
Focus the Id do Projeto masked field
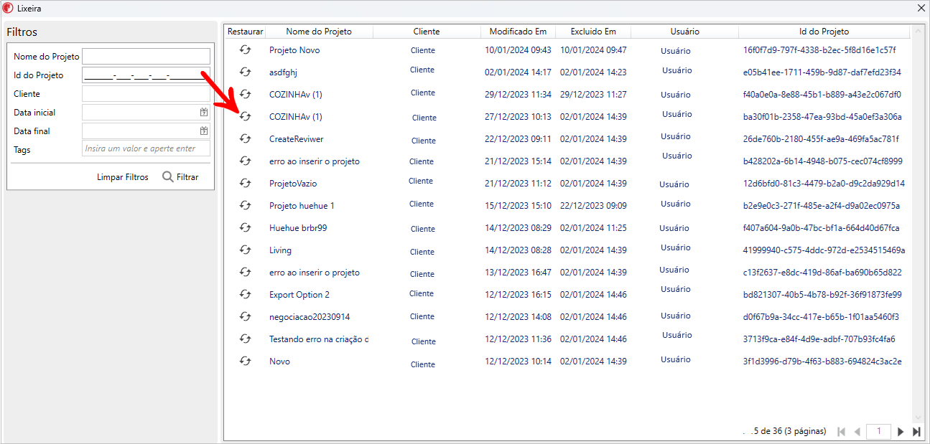(x=146, y=75)
